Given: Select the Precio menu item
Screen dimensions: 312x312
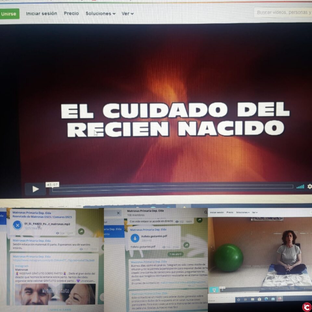Looking at the screenshot, I should [71, 14].
